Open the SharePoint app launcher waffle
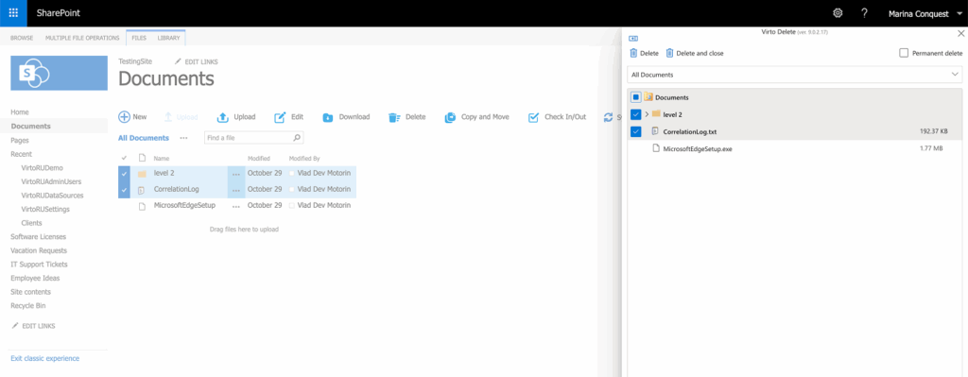The height and width of the screenshot is (377, 968). (13, 13)
